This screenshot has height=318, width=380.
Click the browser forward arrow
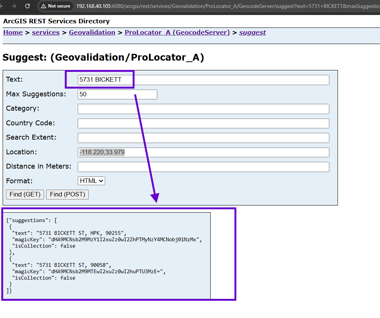(14, 6)
